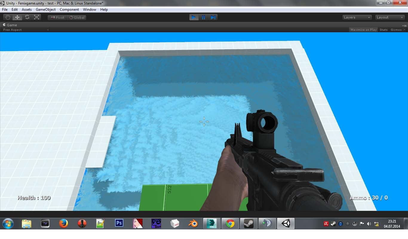The image size is (408, 239).
Task: Select the Hand pan tool
Action: (7, 17)
